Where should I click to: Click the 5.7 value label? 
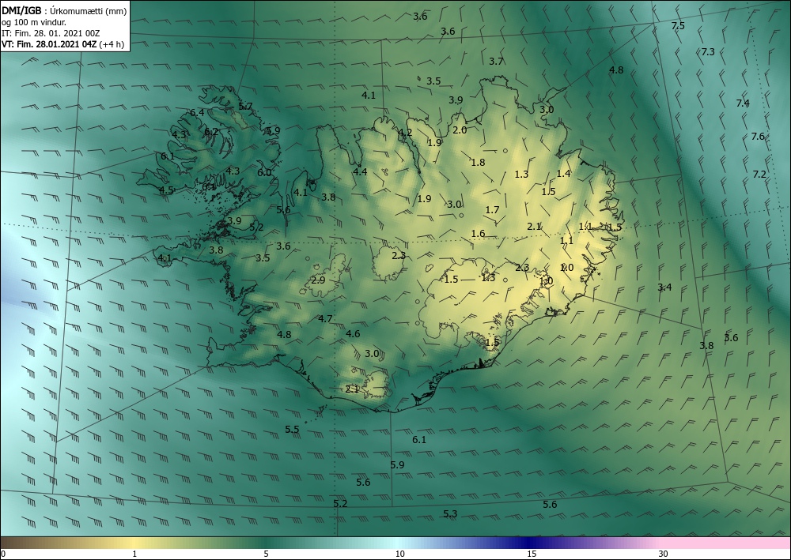[245, 106]
